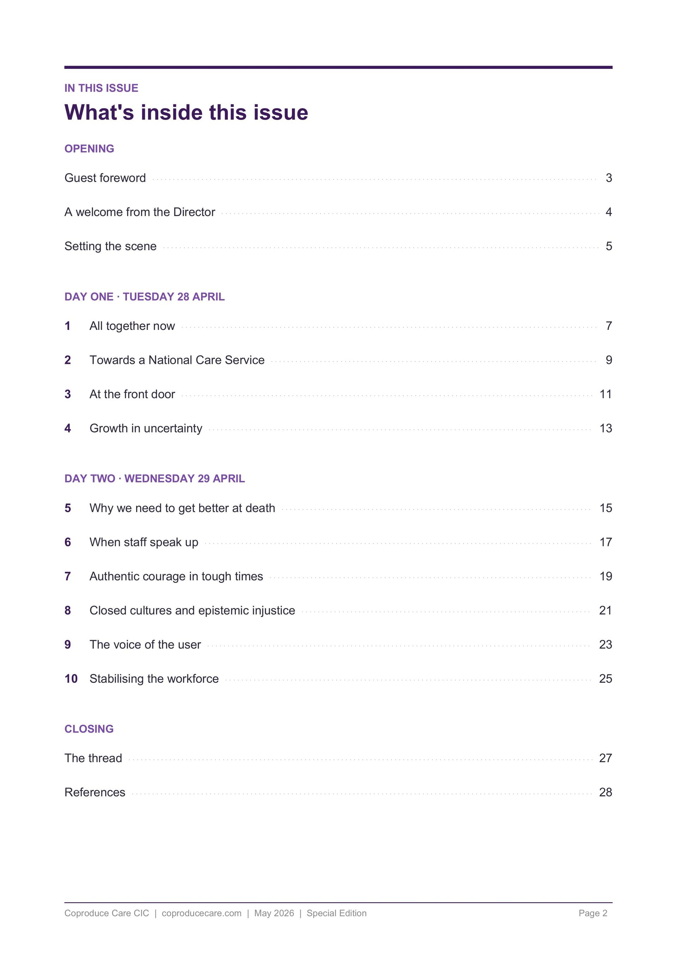The image size is (677, 958).
Task: Open chapter 9 The voice of the user
Action: point(338,645)
